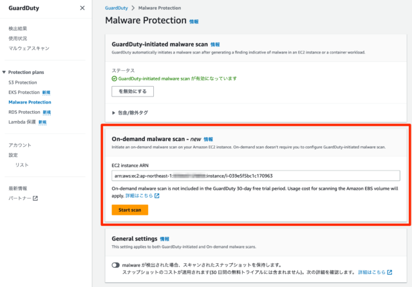Screen dimensions: 412x287
Task: Click breadcrumb chevron after GuardDuty
Action: [133, 8]
